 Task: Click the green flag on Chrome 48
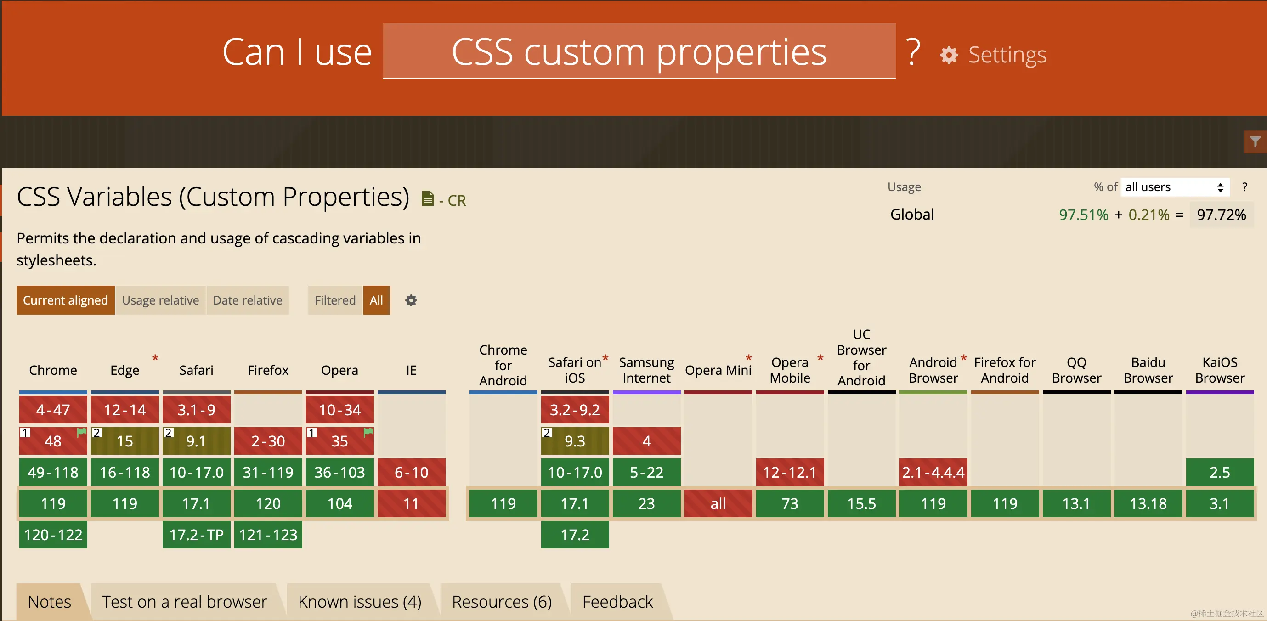[81, 432]
